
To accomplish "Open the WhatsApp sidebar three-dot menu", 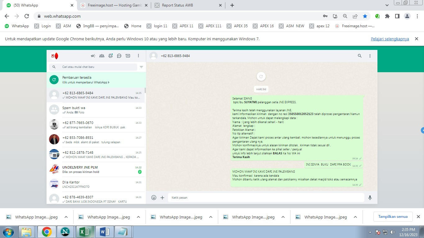I will tap(138, 56).
